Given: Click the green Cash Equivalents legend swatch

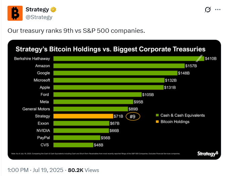Looking at the screenshot, I should (157, 115).
